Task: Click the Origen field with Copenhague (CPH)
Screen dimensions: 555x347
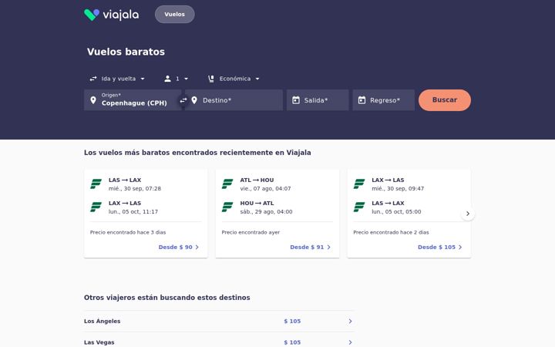Action: tap(133, 100)
